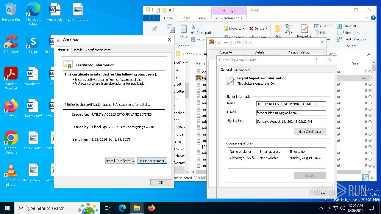381x214 pixels.
Task: Click the taskbar search box
Action: 57,208
